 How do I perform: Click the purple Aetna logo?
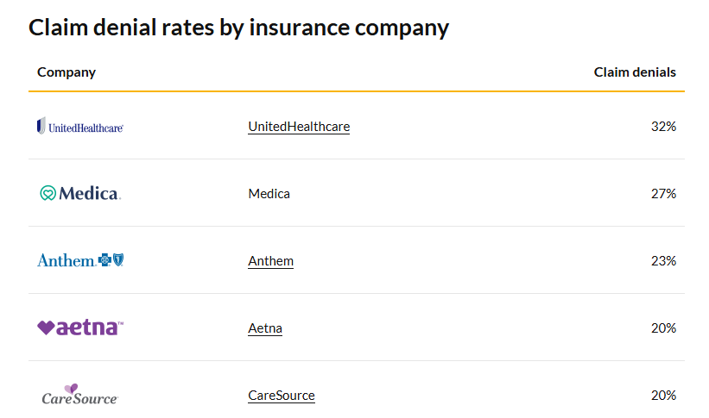coord(80,328)
